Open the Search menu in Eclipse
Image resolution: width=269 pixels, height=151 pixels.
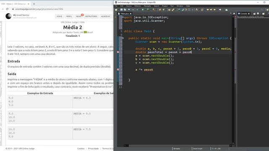coord(156,6)
